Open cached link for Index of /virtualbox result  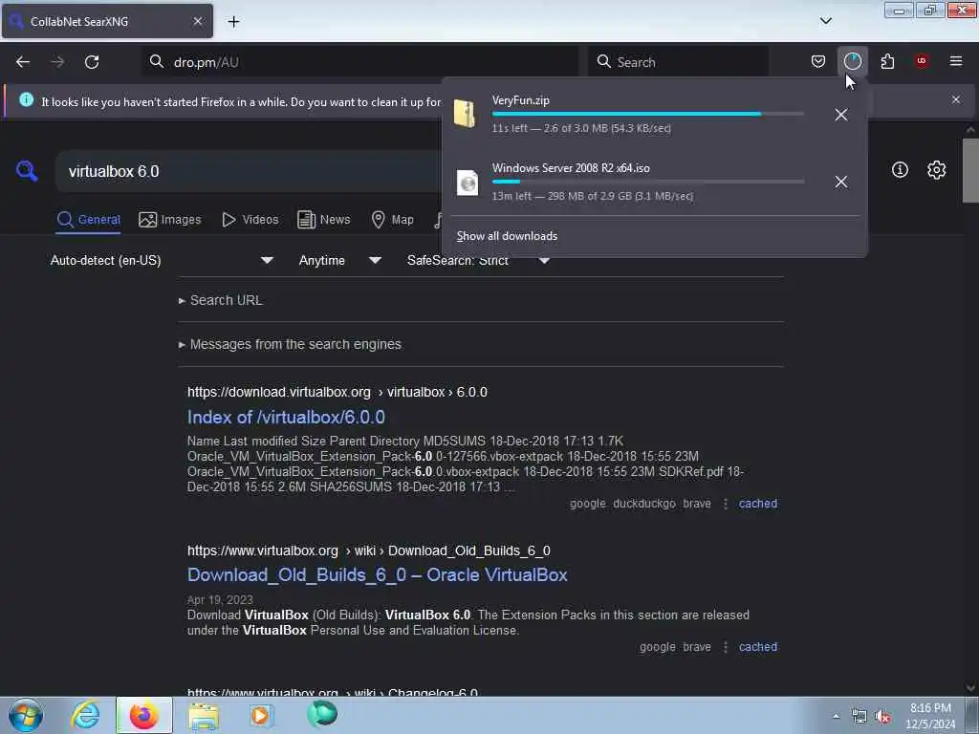pyautogui.click(x=758, y=504)
